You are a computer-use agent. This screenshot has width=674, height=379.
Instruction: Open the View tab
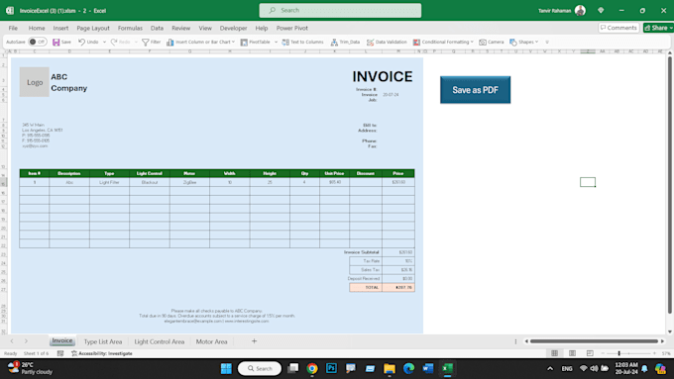205,28
